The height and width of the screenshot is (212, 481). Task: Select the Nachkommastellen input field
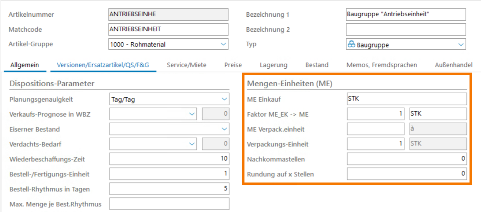click(x=406, y=159)
